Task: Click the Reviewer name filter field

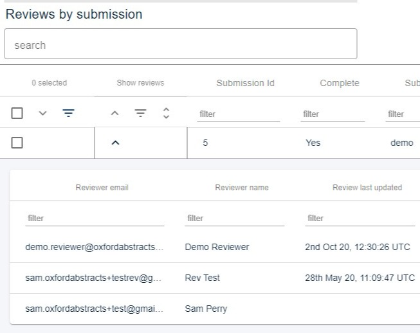Action: 234,219
